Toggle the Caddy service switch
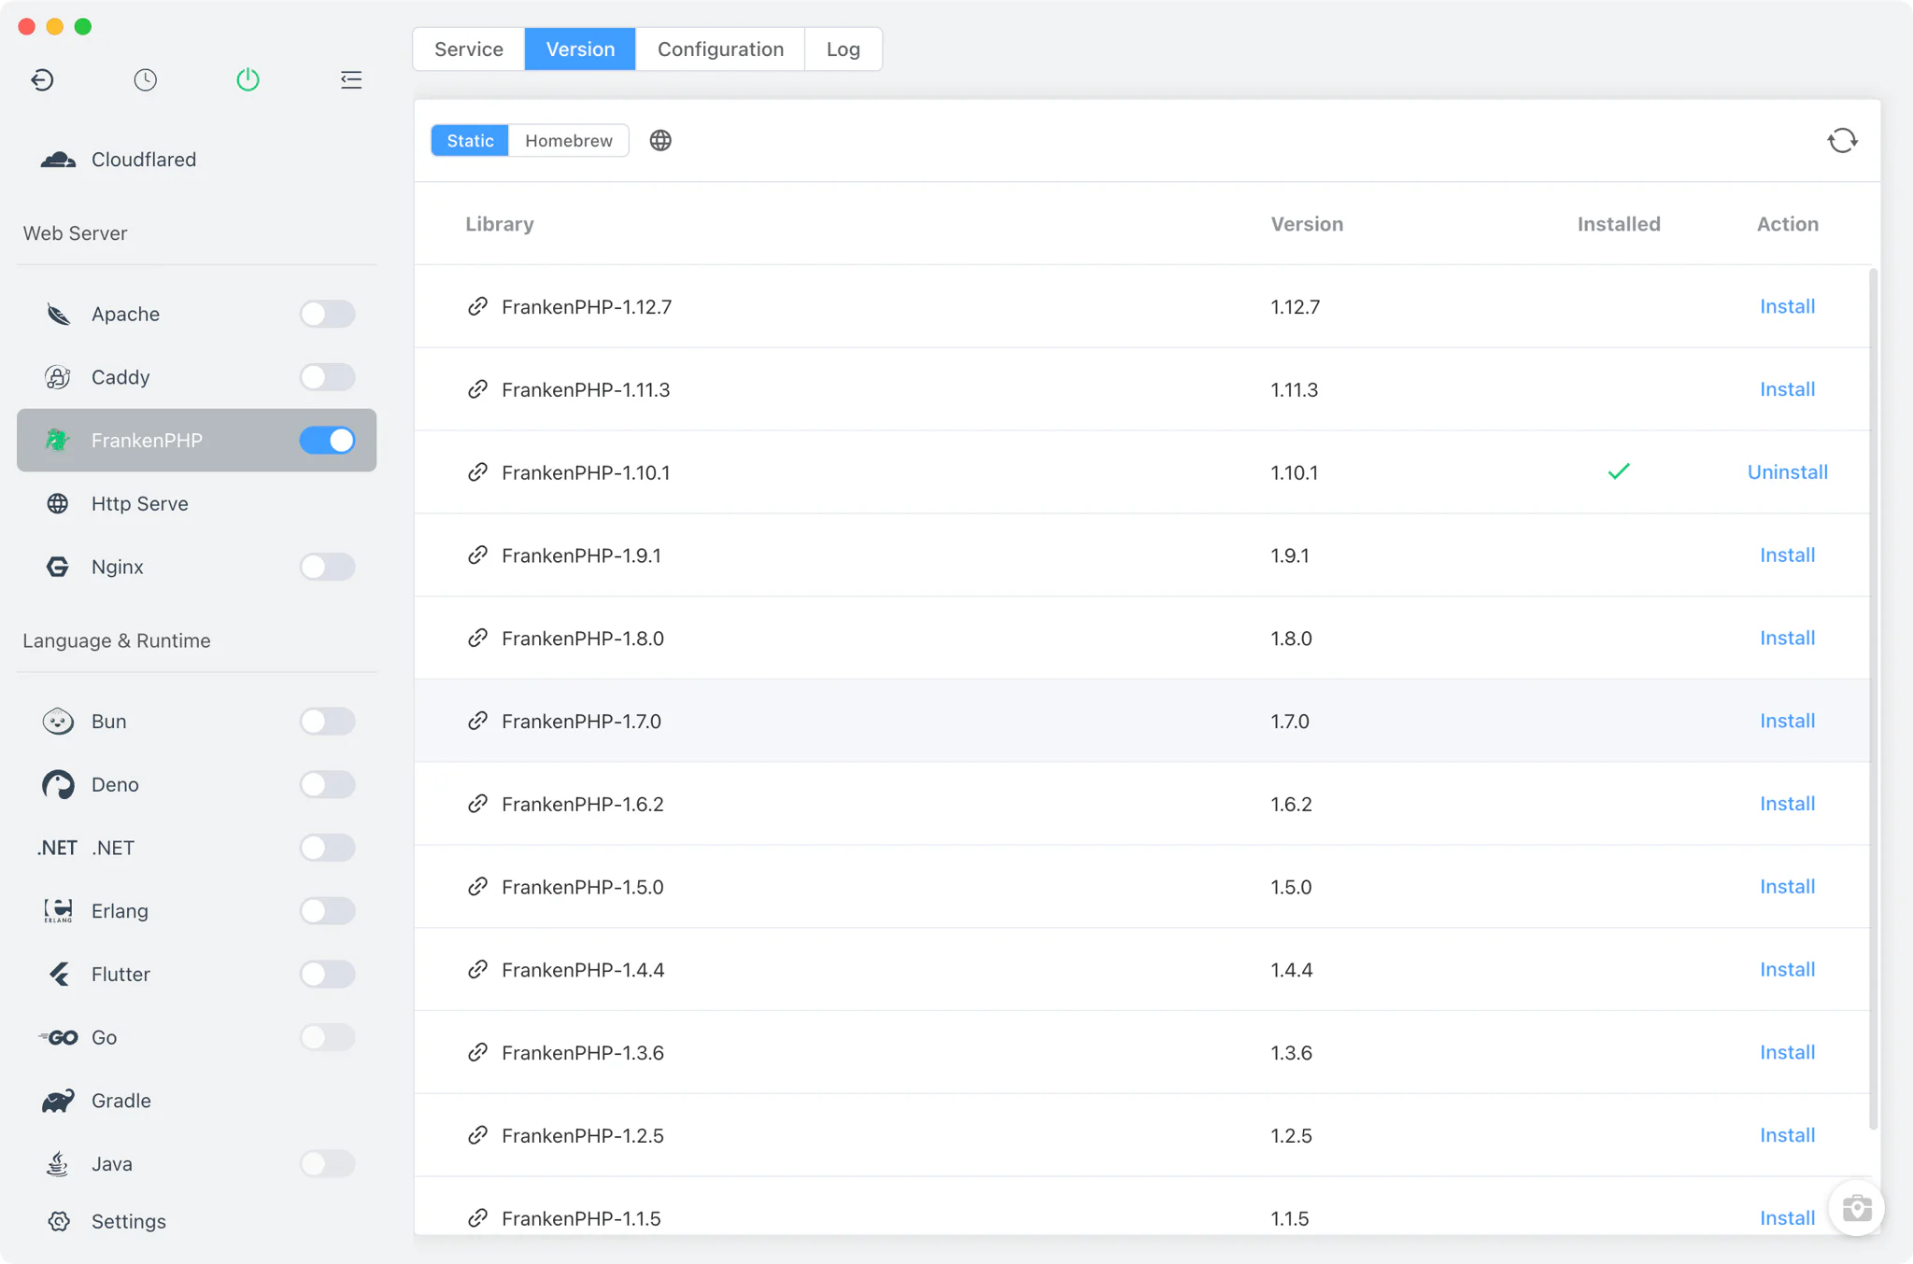The width and height of the screenshot is (1913, 1264). tap(327, 377)
